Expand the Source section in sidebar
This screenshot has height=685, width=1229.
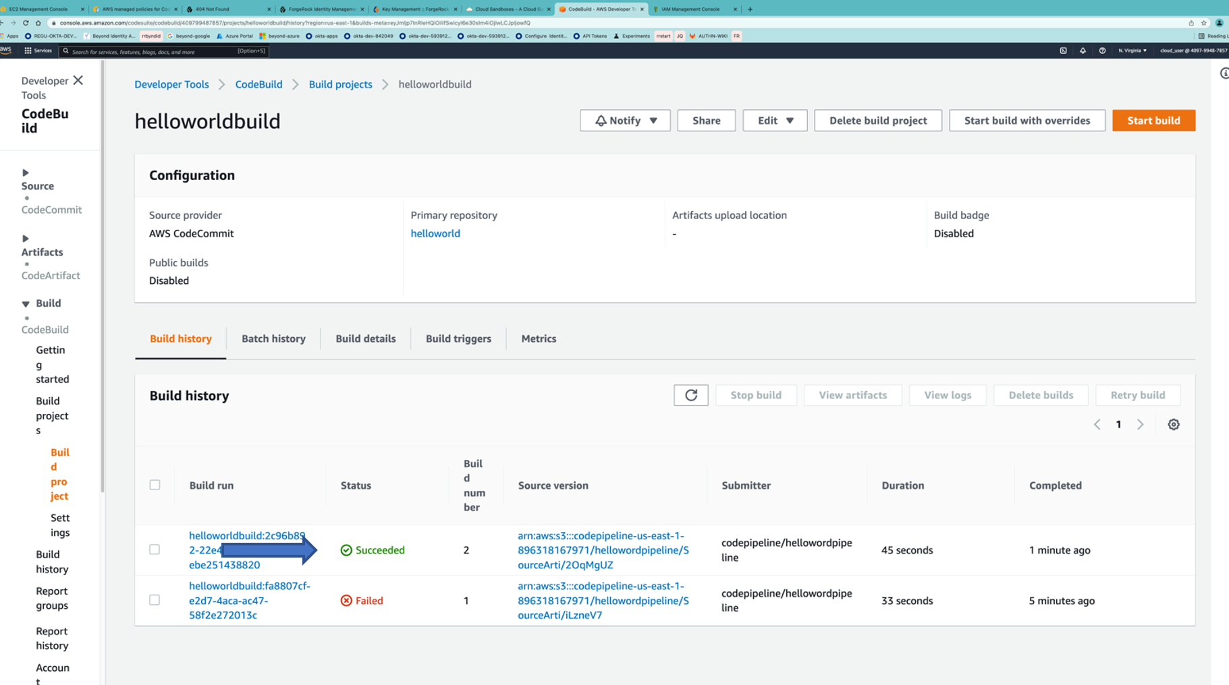(26, 173)
